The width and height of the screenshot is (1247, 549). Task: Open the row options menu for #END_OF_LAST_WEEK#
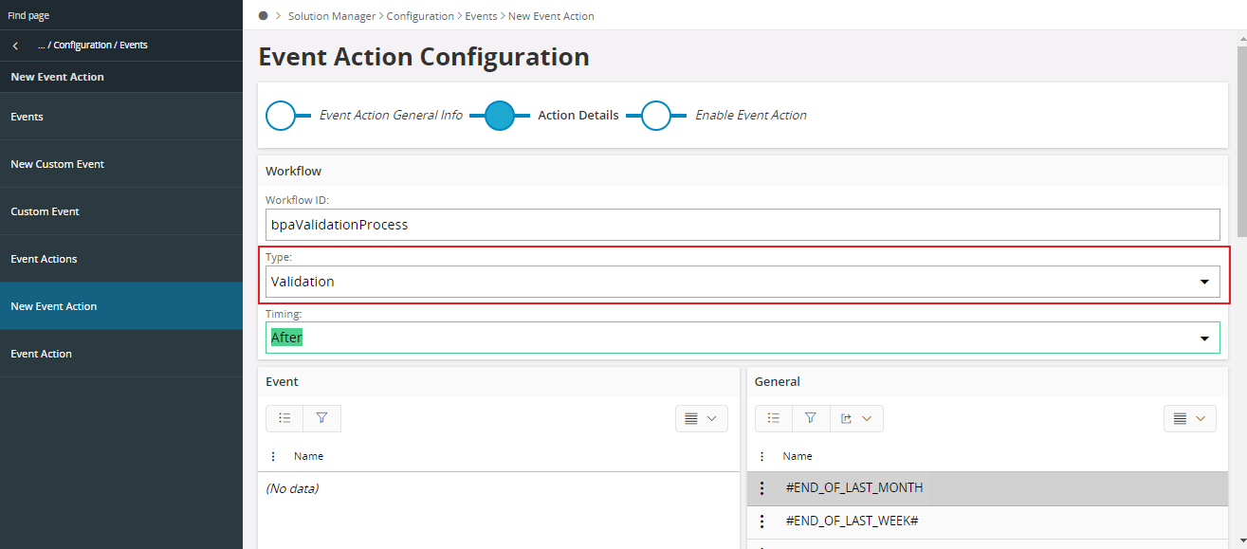click(762, 521)
